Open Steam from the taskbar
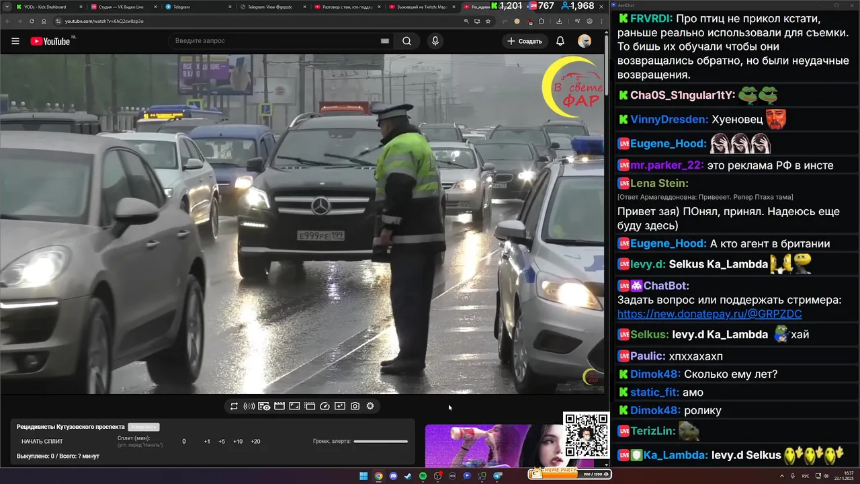The height and width of the screenshot is (484, 860). click(x=408, y=476)
